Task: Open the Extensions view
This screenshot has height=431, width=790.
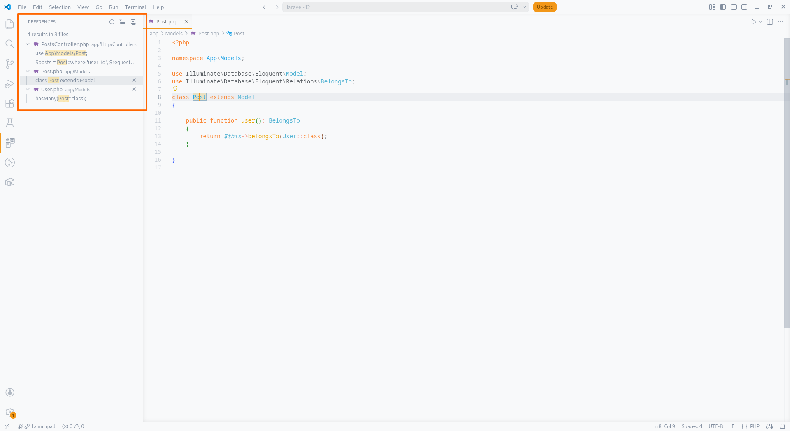Action: [10, 103]
